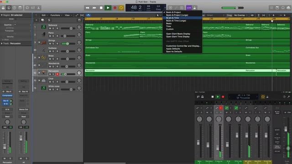Choose Customize Control Bar and Display
292x164 pixels.
[182, 46]
